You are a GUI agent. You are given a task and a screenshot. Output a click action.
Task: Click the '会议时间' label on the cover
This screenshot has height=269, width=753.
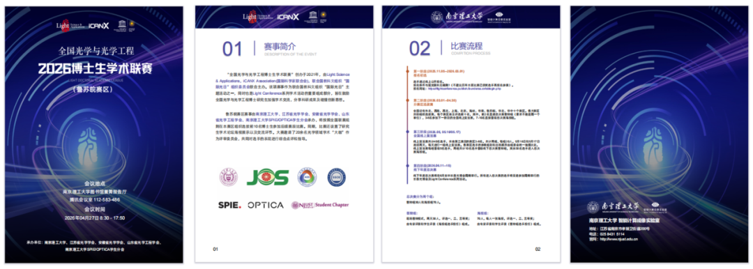tap(94, 210)
